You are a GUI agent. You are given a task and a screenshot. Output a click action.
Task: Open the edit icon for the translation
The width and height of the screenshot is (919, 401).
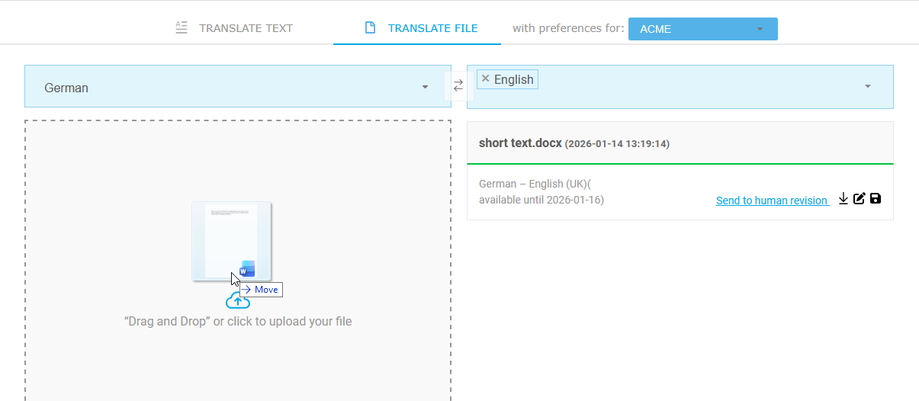[860, 199]
